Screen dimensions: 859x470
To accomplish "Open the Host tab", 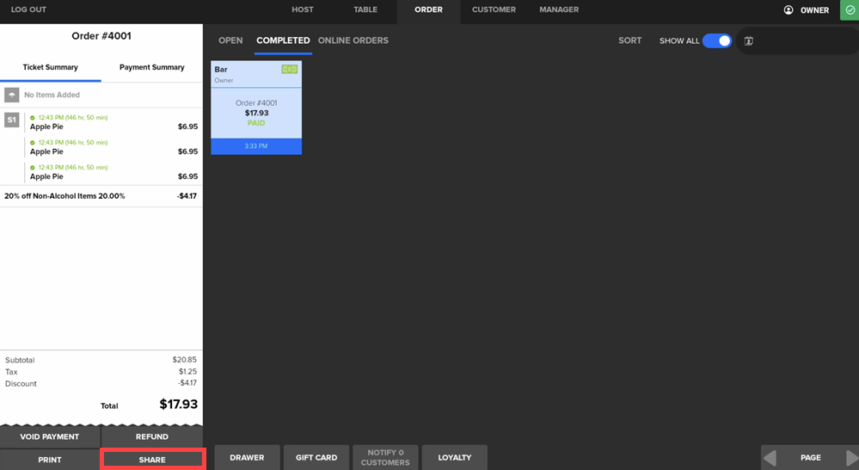I will 303,9.
